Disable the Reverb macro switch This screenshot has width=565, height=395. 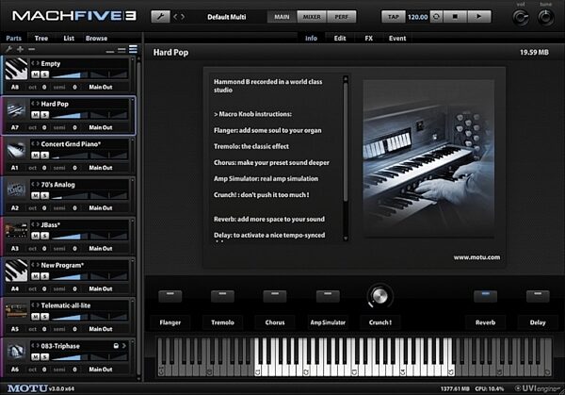coord(485,296)
